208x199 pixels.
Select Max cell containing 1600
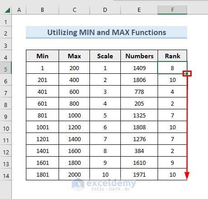pos(74,151)
